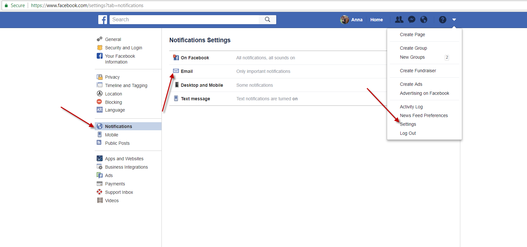Image resolution: width=527 pixels, height=247 pixels.
Task: Click the Ads icon in sidebar
Action: pyautogui.click(x=100, y=175)
